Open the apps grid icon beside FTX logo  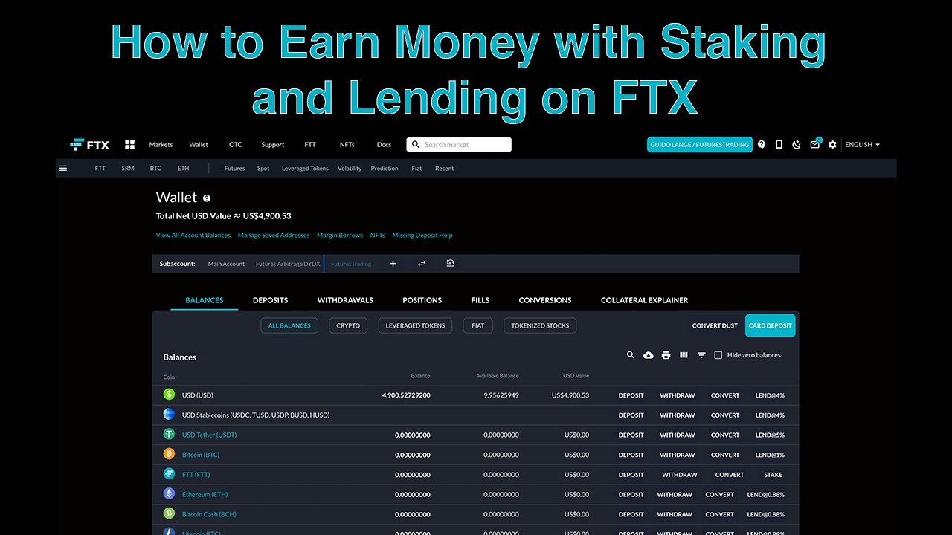point(129,145)
